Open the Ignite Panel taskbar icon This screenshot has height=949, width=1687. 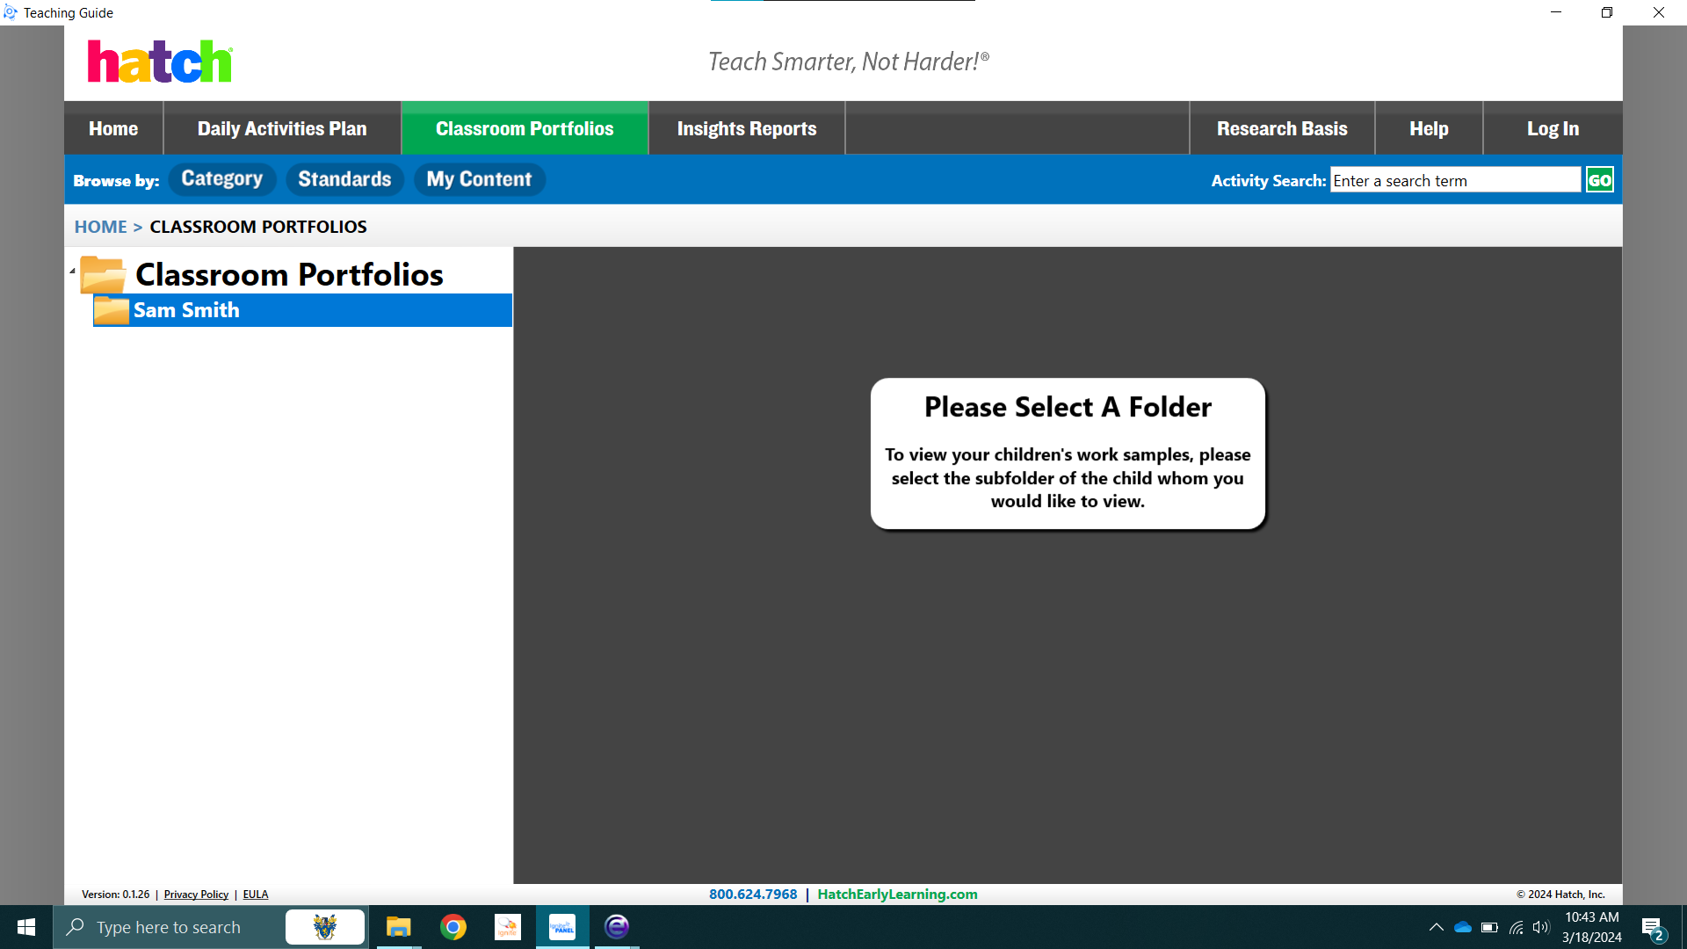tap(562, 927)
